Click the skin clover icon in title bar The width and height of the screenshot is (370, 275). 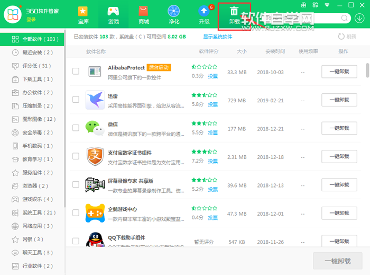point(315,5)
